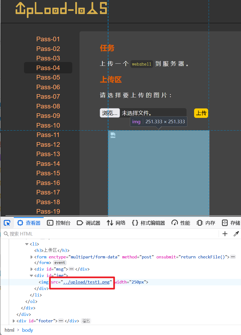Screen dimensions: 241x335
Task: Click html in the breadcrumb bar
Action: click(x=9, y=330)
